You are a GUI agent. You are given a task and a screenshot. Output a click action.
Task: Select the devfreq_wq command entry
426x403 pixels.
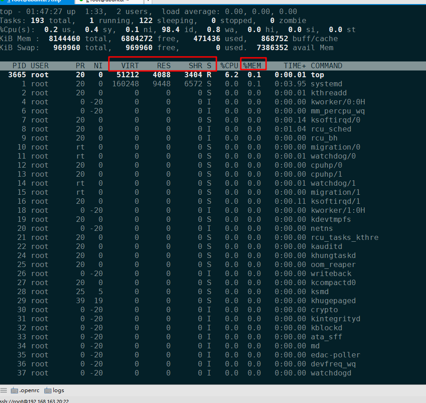pos(333,364)
